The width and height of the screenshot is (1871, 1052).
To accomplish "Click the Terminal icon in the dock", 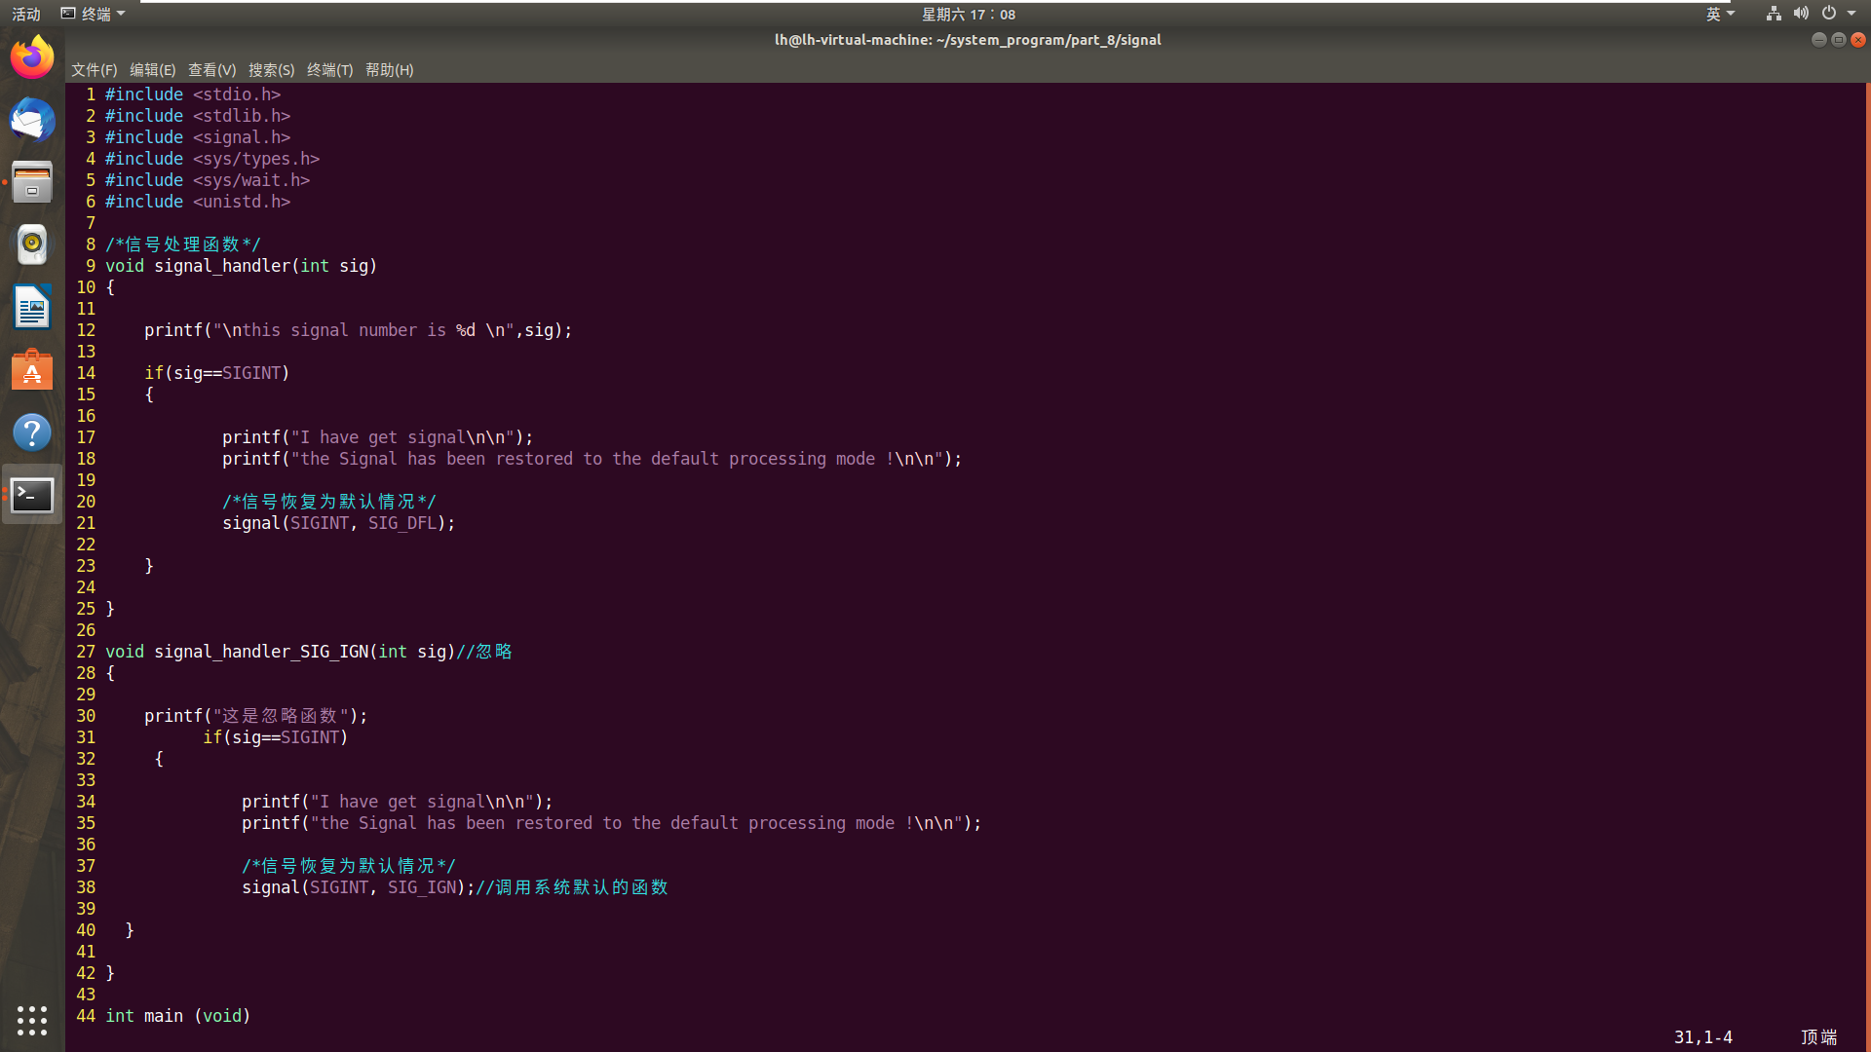I will point(32,495).
